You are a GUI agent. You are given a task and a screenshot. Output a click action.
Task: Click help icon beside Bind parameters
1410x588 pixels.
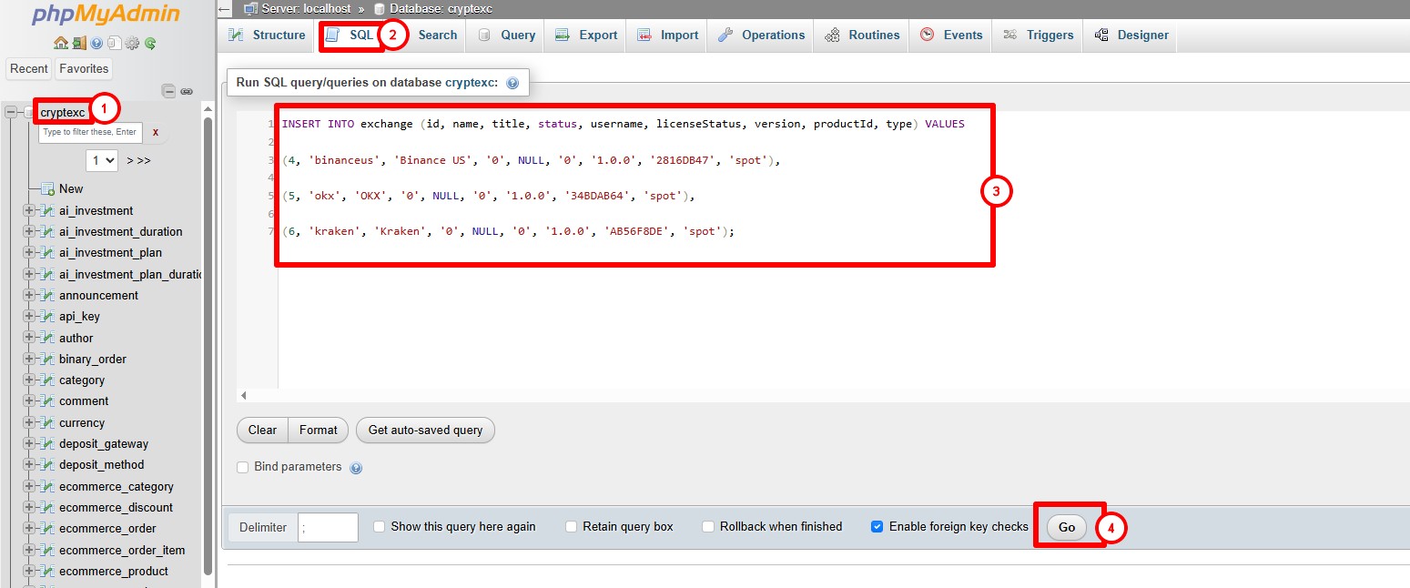click(x=356, y=468)
